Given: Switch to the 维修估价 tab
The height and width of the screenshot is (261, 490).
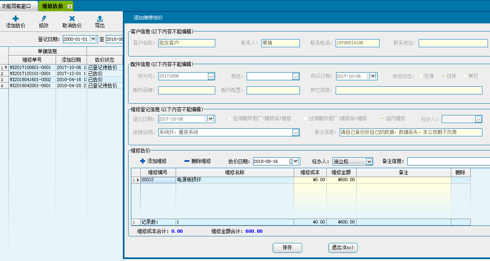Looking at the screenshot, I should pos(52,6).
